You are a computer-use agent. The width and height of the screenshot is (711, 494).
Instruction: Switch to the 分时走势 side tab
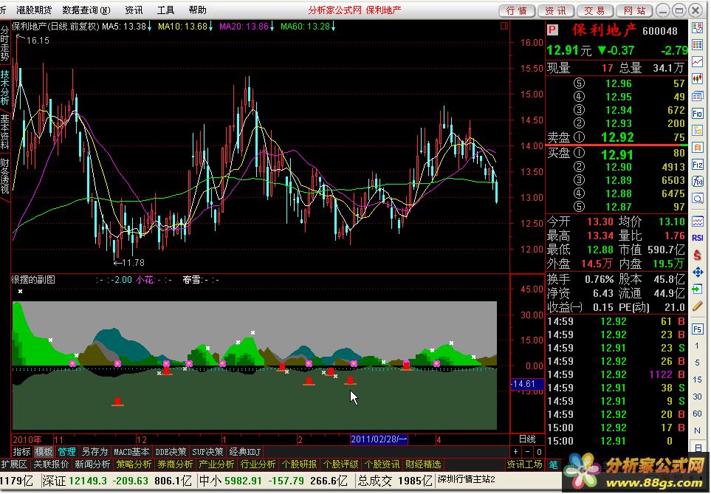point(4,44)
